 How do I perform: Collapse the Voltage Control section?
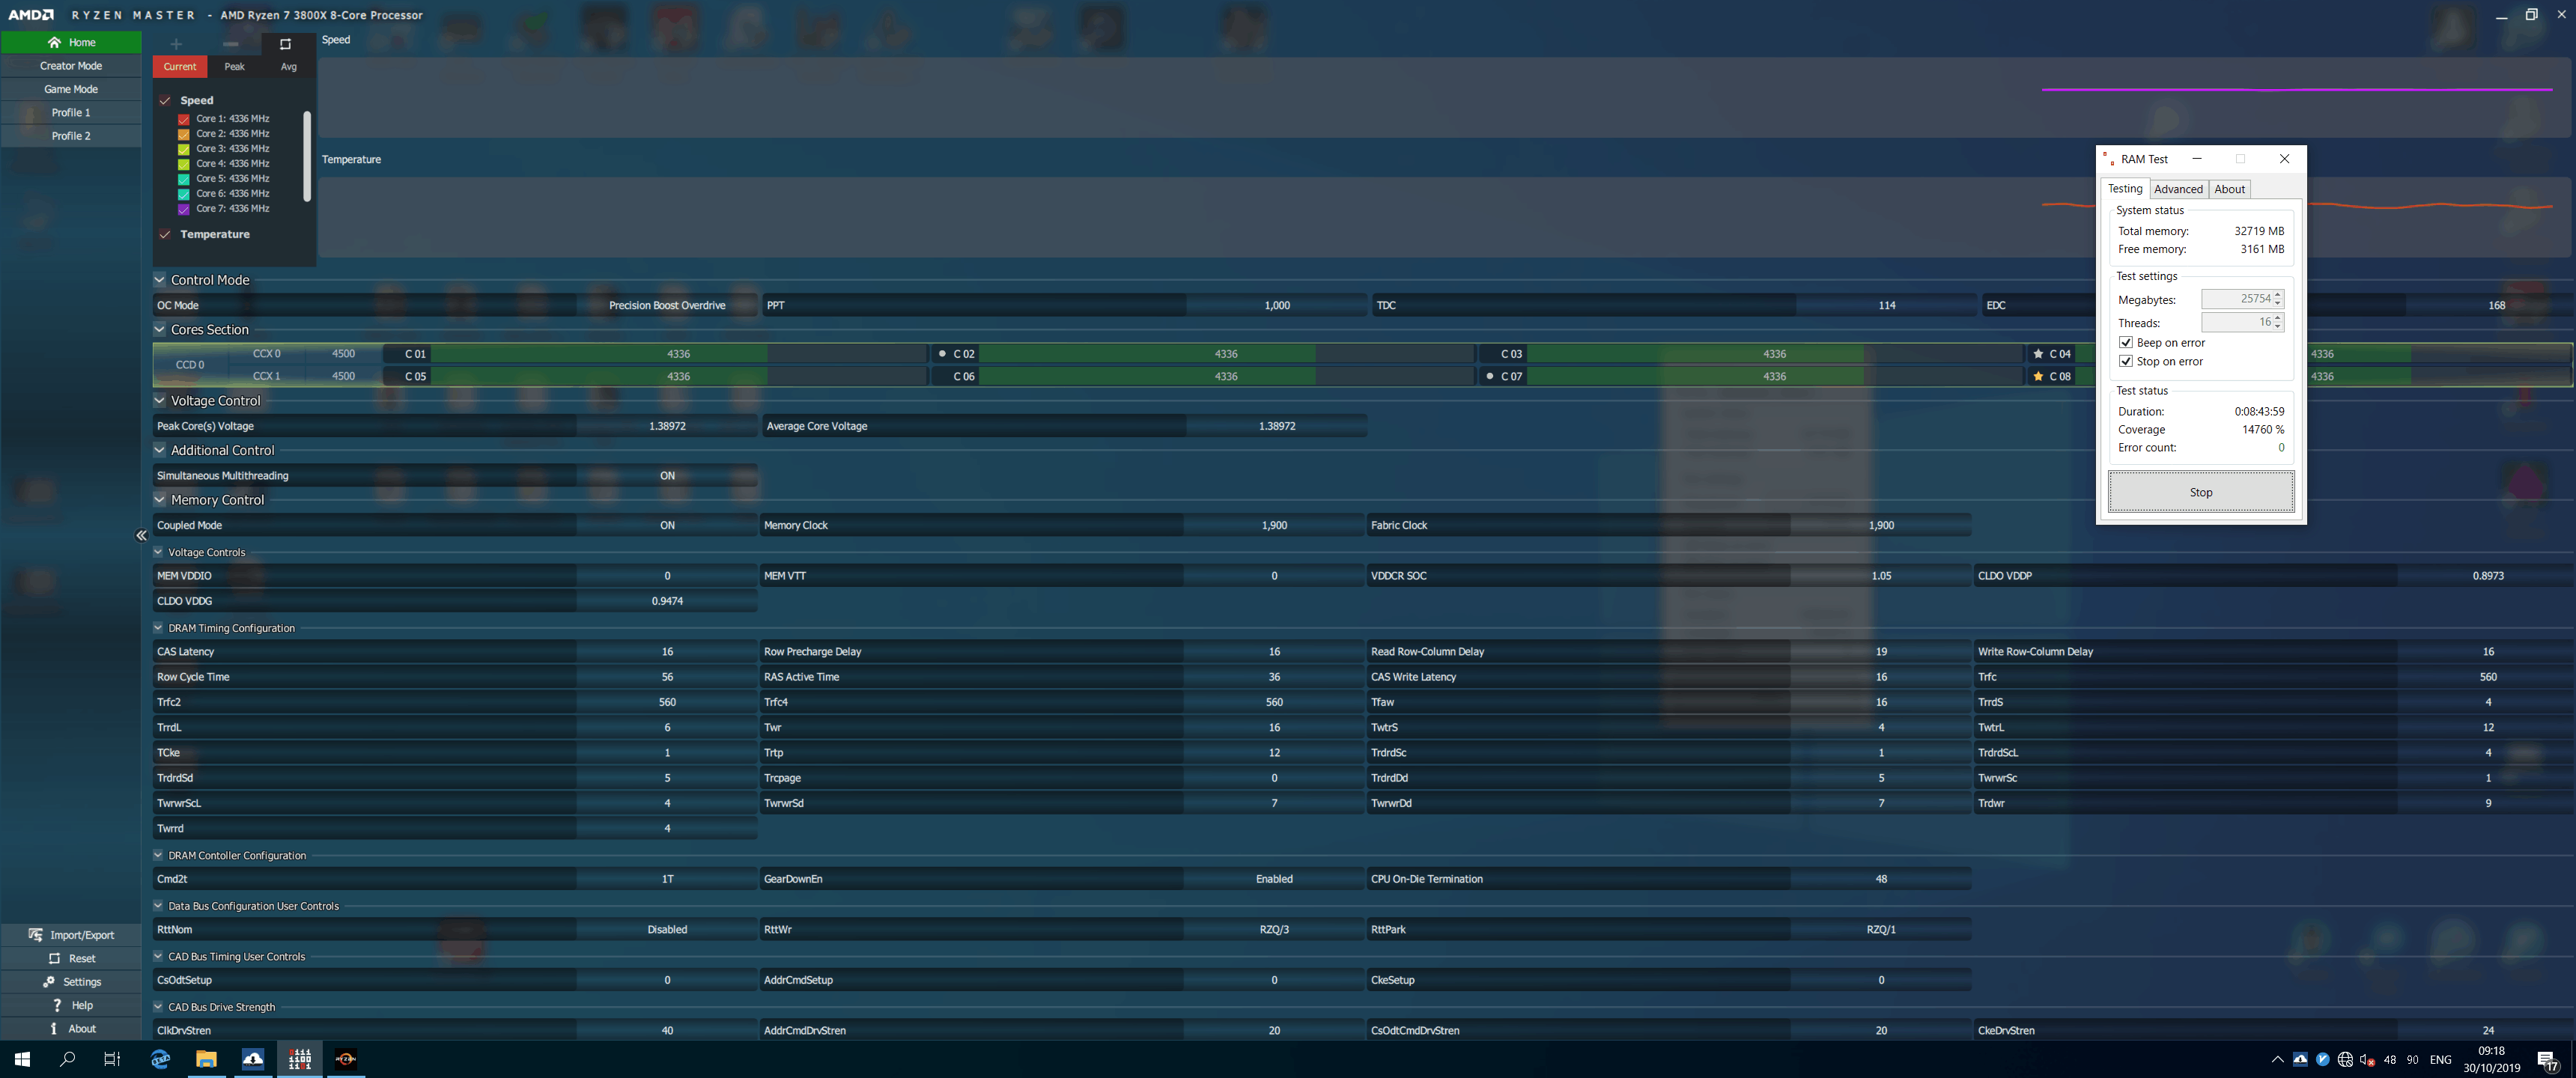pos(159,400)
